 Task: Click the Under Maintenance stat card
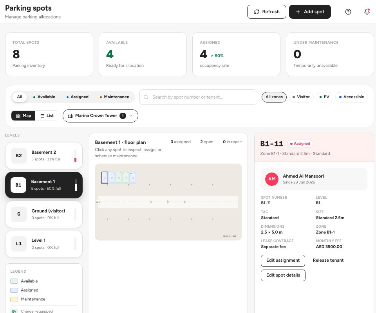point(330,54)
